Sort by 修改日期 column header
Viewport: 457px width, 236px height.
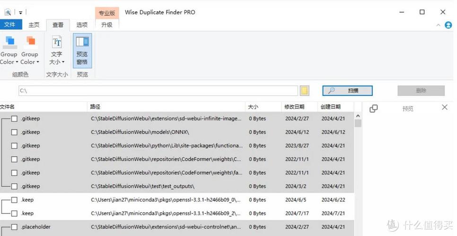click(x=299, y=107)
